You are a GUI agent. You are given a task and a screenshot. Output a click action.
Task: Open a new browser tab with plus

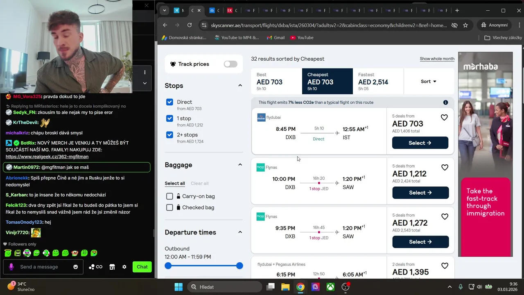click(x=457, y=10)
